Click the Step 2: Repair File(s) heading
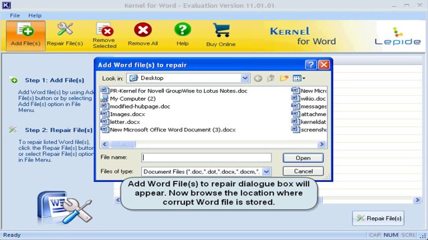 coord(59,130)
